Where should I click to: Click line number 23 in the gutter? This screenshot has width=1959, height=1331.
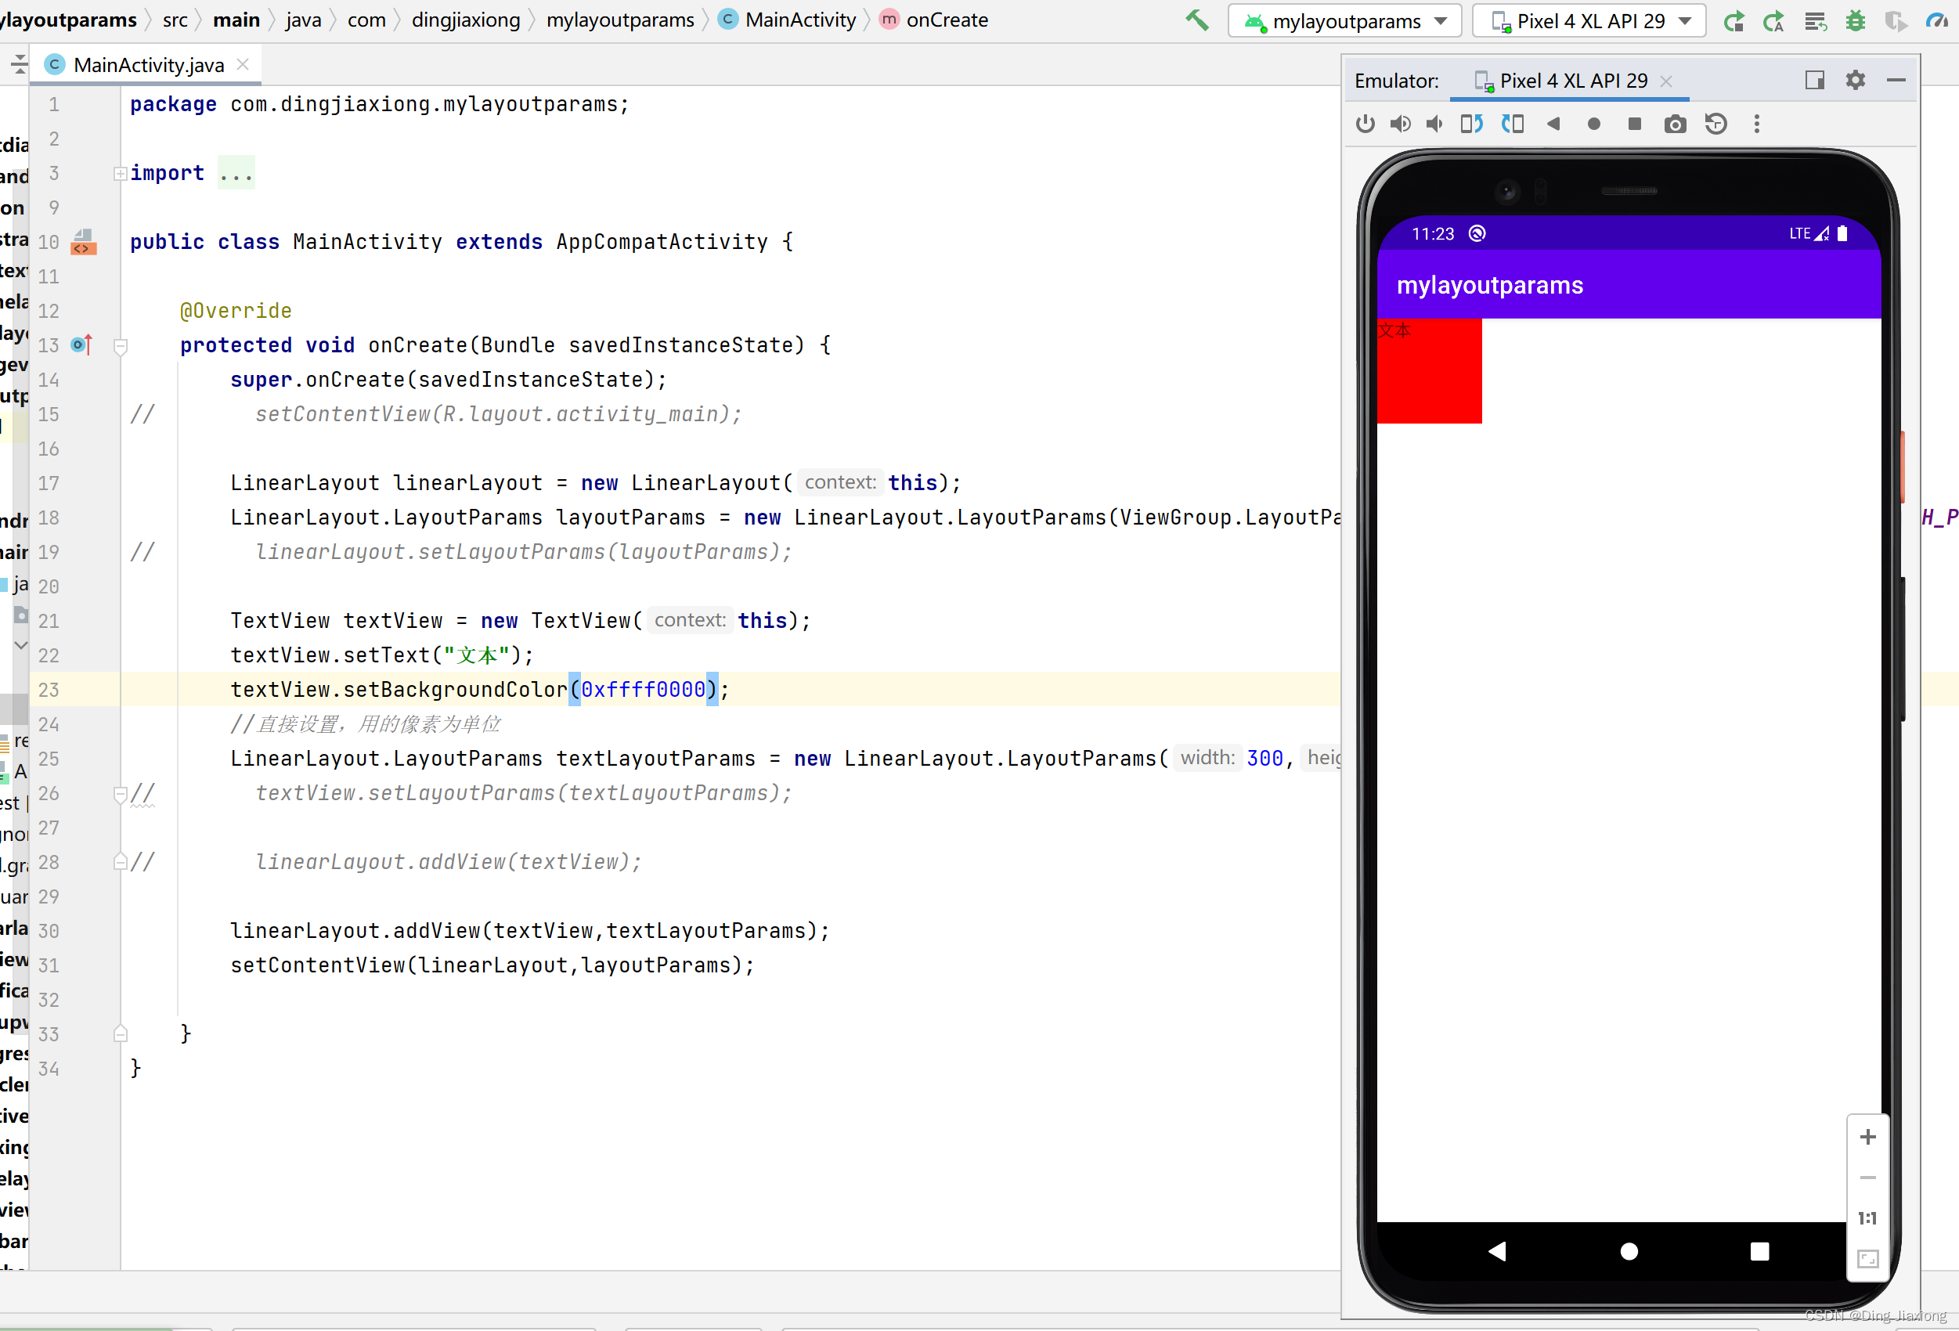click(x=48, y=691)
